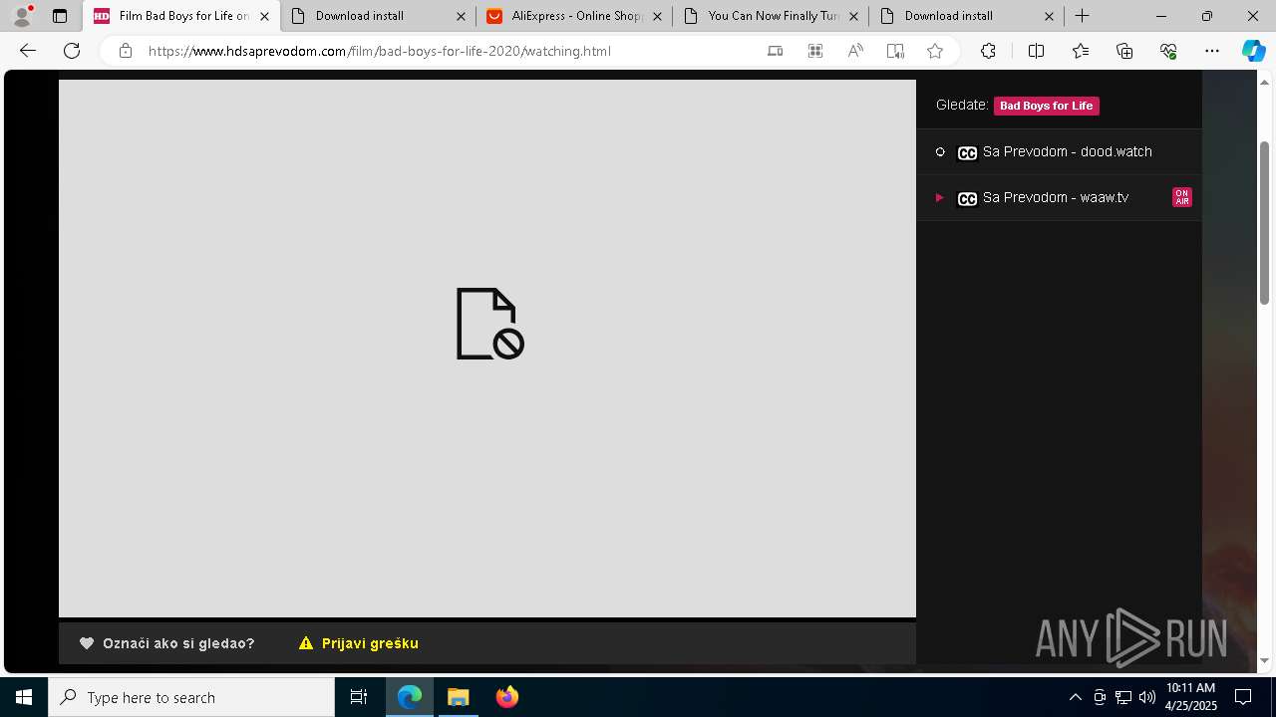Open the Windows Start menu
This screenshot has height=717, width=1276.
pyautogui.click(x=24, y=697)
